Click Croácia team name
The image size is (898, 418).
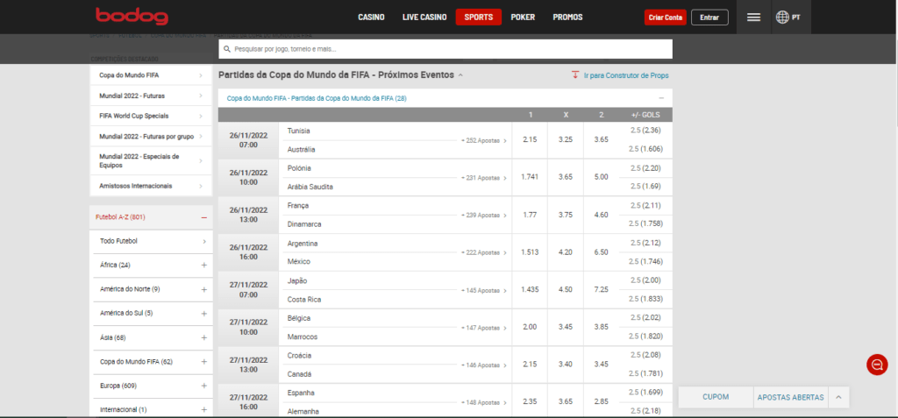click(300, 356)
